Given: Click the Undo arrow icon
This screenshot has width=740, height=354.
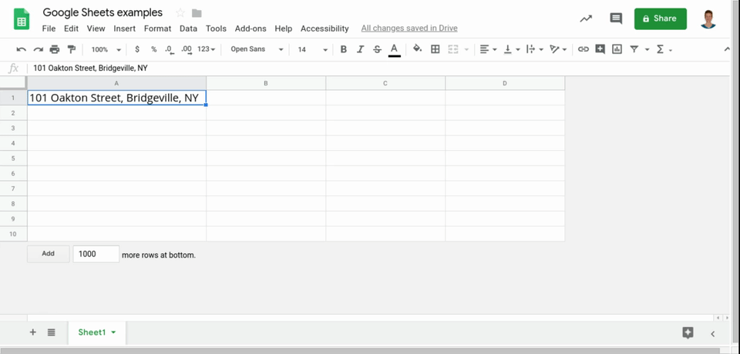Looking at the screenshot, I should click(x=21, y=49).
